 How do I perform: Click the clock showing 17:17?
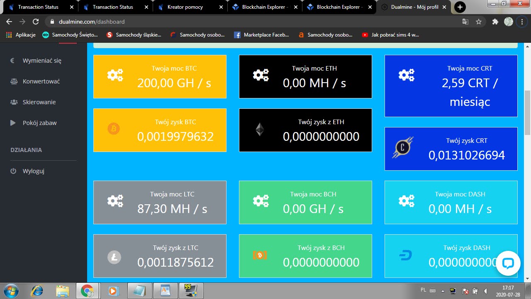pos(508,287)
